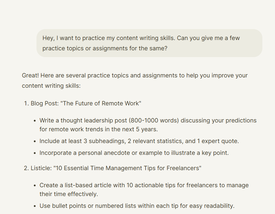Click the list number "1." marker
This screenshot has width=275, height=214.
tap(26, 103)
